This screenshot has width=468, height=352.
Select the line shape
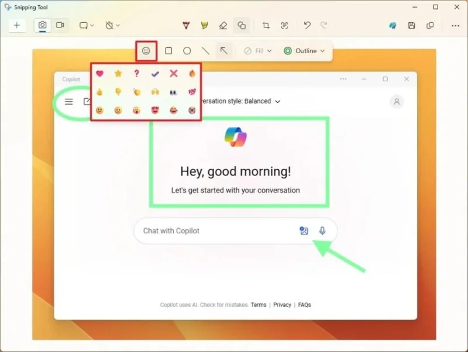pyautogui.click(x=205, y=51)
